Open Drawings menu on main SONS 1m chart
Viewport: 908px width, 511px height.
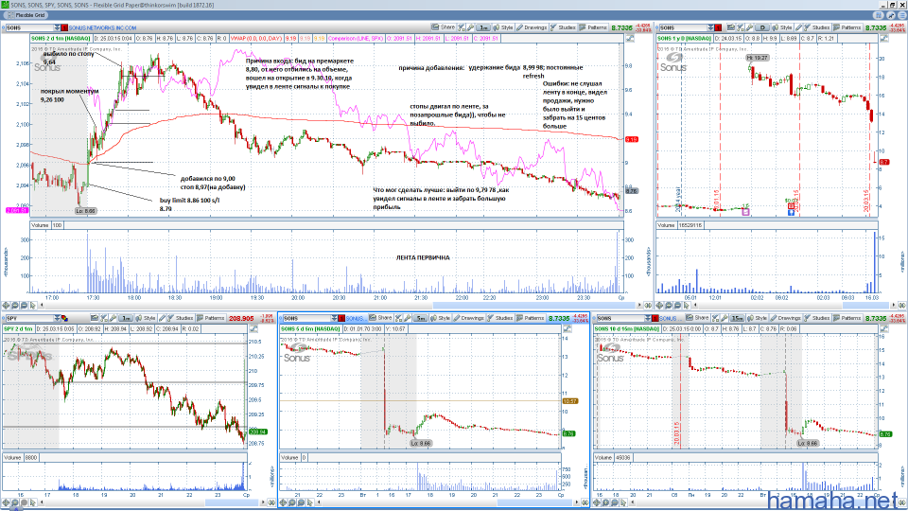click(533, 27)
